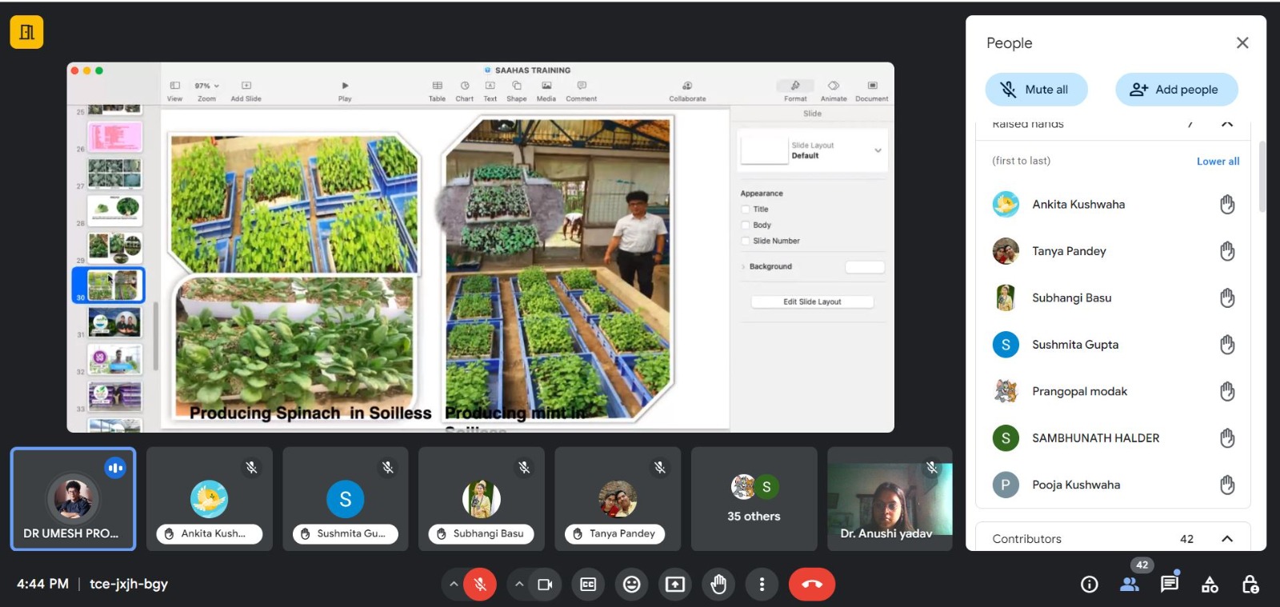The image size is (1280, 607).
Task: Click the Add people button
Action: (1176, 90)
